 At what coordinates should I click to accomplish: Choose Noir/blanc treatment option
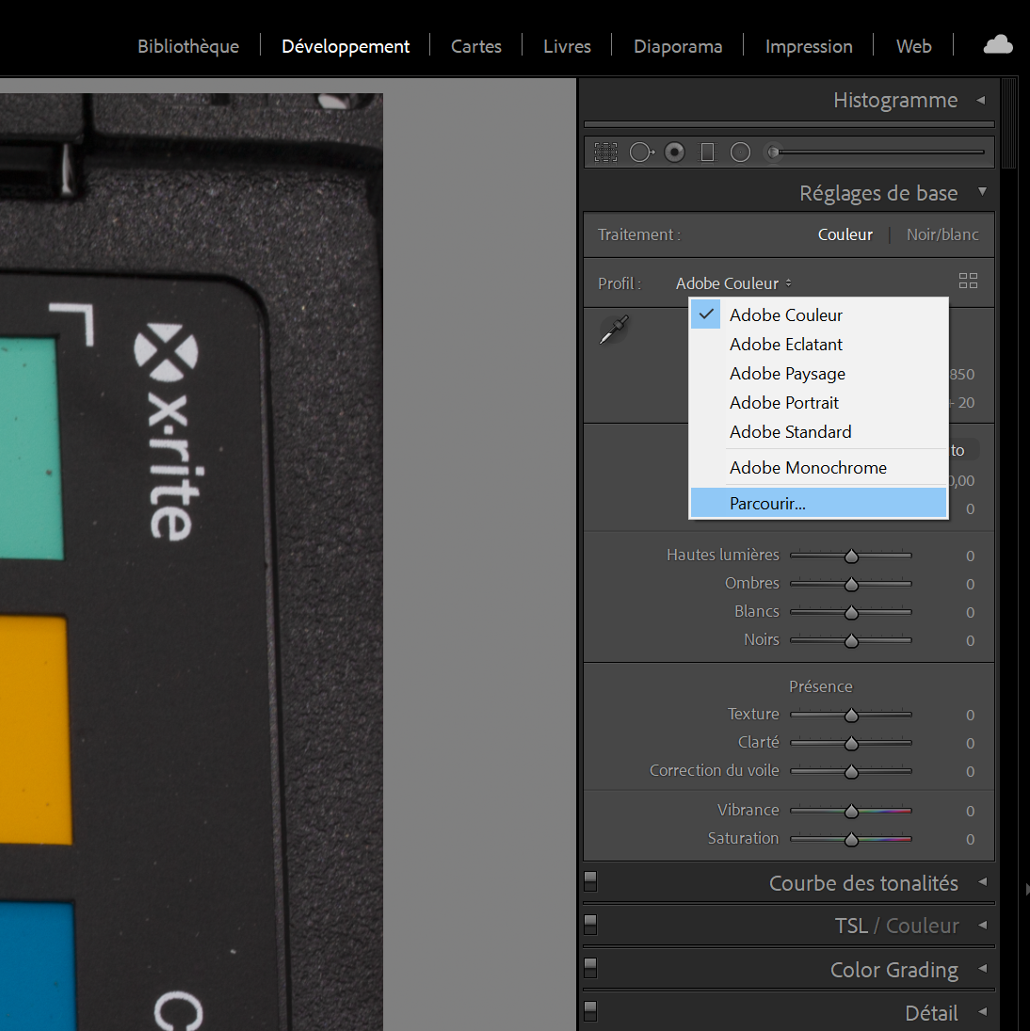pyautogui.click(x=942, y=234)
